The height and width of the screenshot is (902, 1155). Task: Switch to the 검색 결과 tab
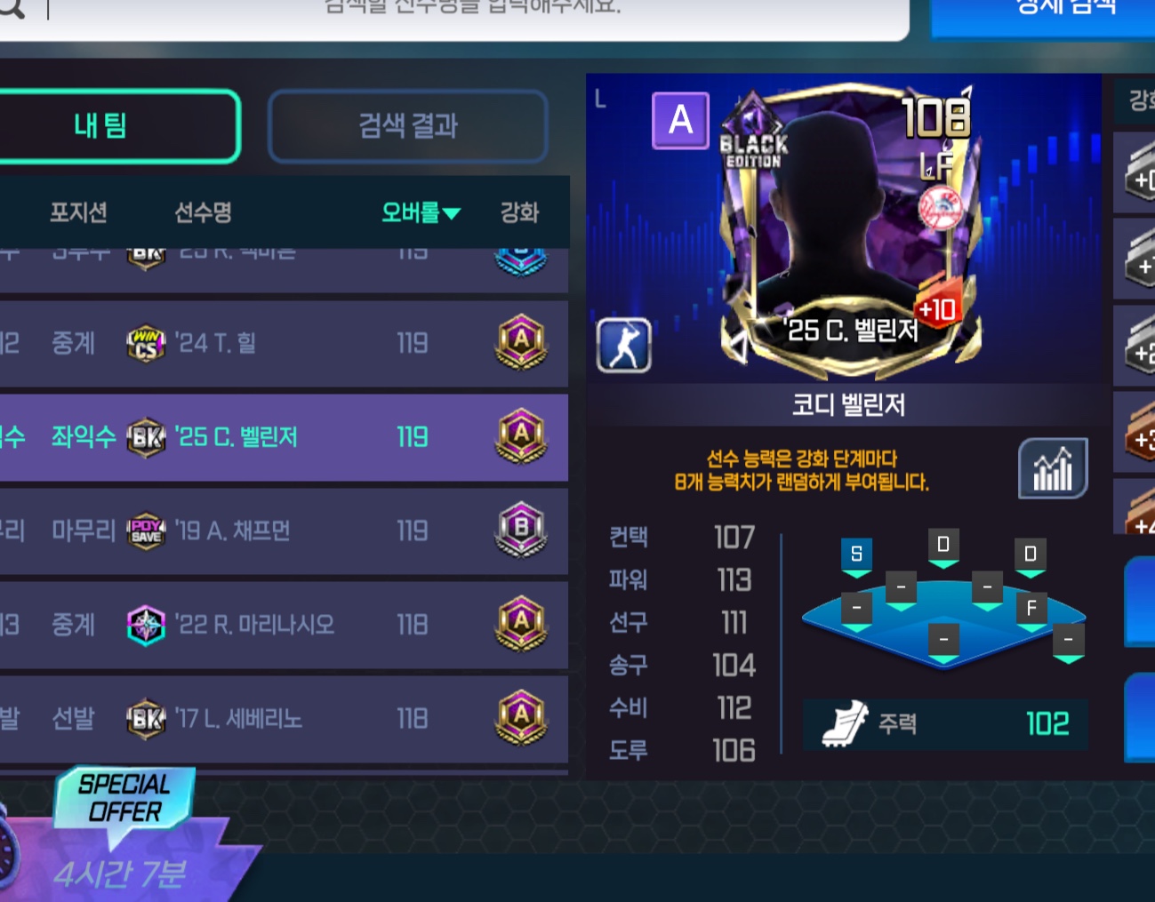(x=408, y=126)
